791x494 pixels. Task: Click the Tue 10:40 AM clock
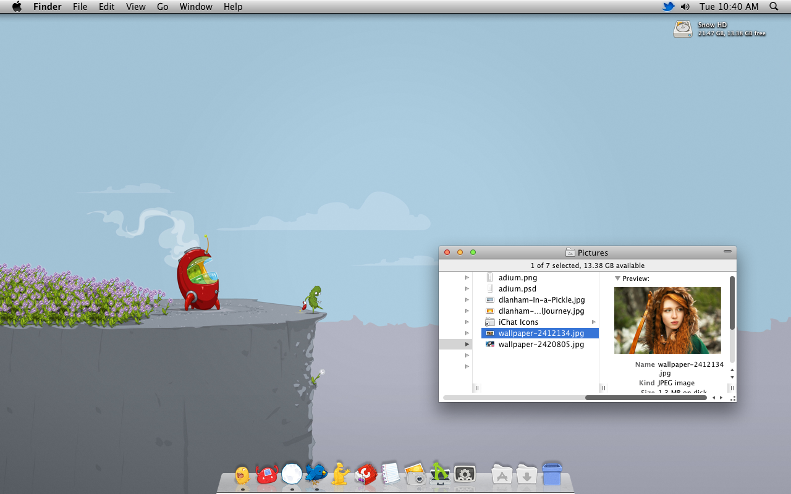click(x=729, y=6)
